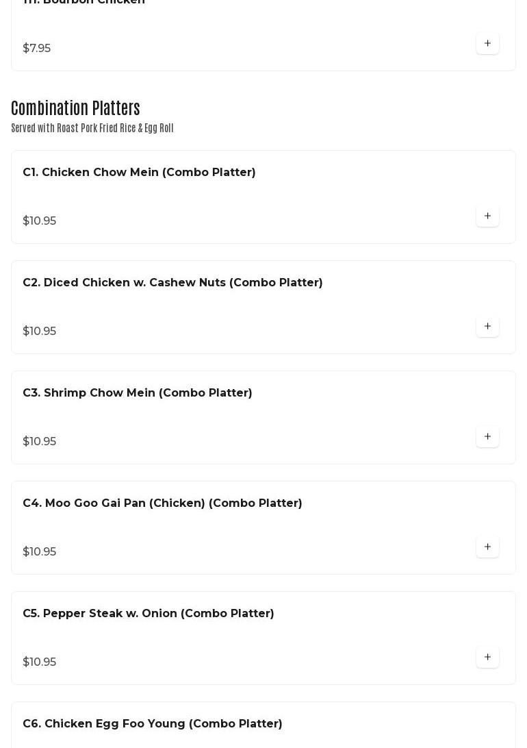Screen dimensions: 527x748
Task: Open C1. Chicken Chow Mein item title
Action: [x=139, y=172]
